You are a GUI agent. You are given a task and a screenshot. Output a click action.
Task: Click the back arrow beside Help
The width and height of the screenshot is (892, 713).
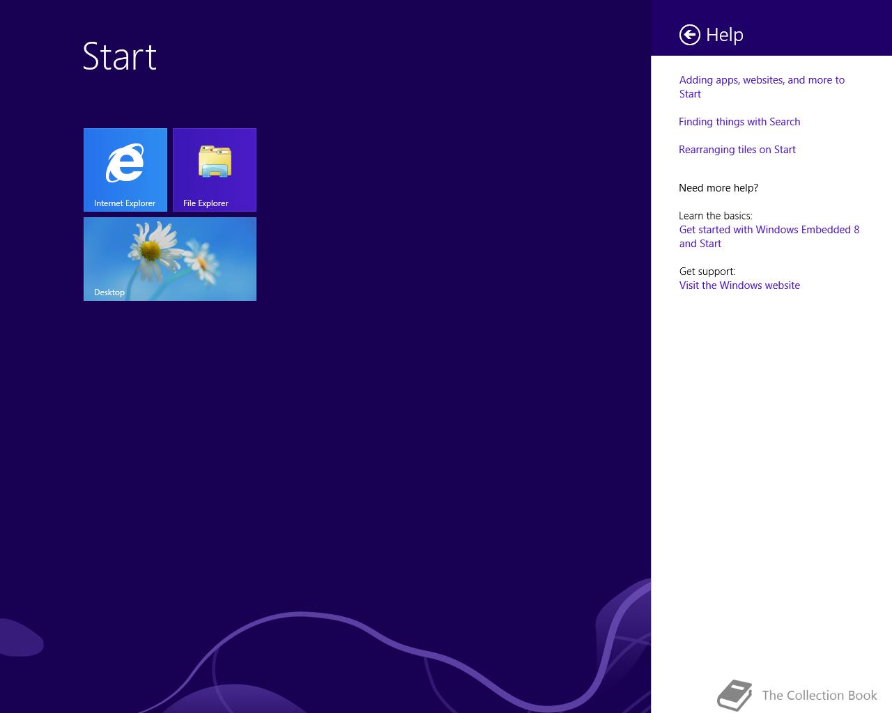click(x=689, y=35)
